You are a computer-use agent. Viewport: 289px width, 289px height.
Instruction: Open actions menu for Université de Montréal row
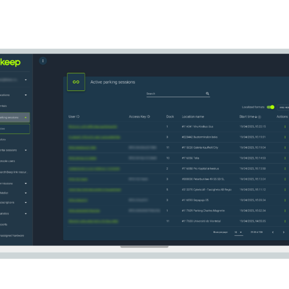click(285, 221)
